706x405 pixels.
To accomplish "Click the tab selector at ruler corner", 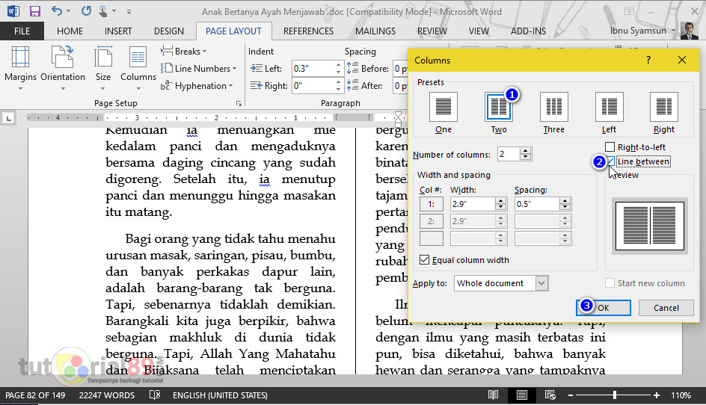I will (x=8, y=118).
